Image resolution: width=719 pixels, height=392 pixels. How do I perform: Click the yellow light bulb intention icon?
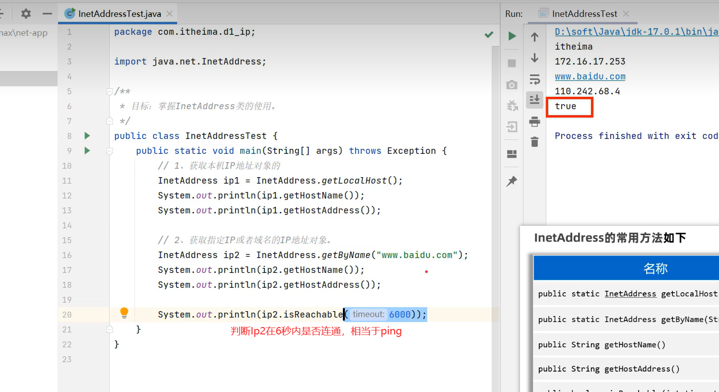[x=124, y=313]
